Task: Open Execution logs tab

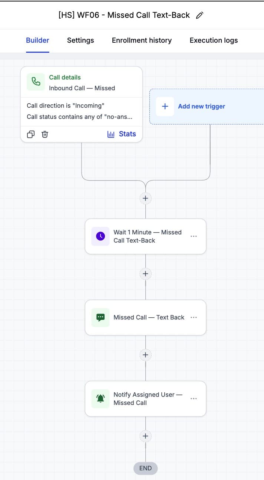Action: (214, 40)
